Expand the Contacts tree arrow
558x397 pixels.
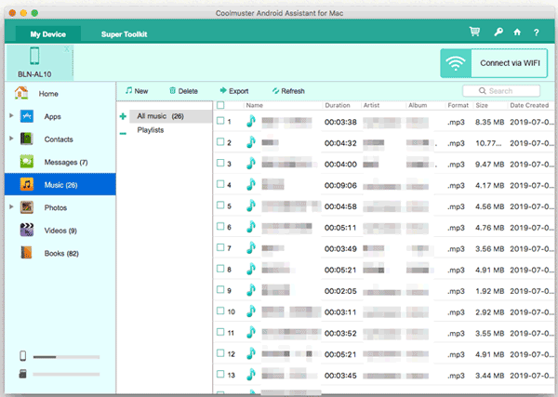11,139
